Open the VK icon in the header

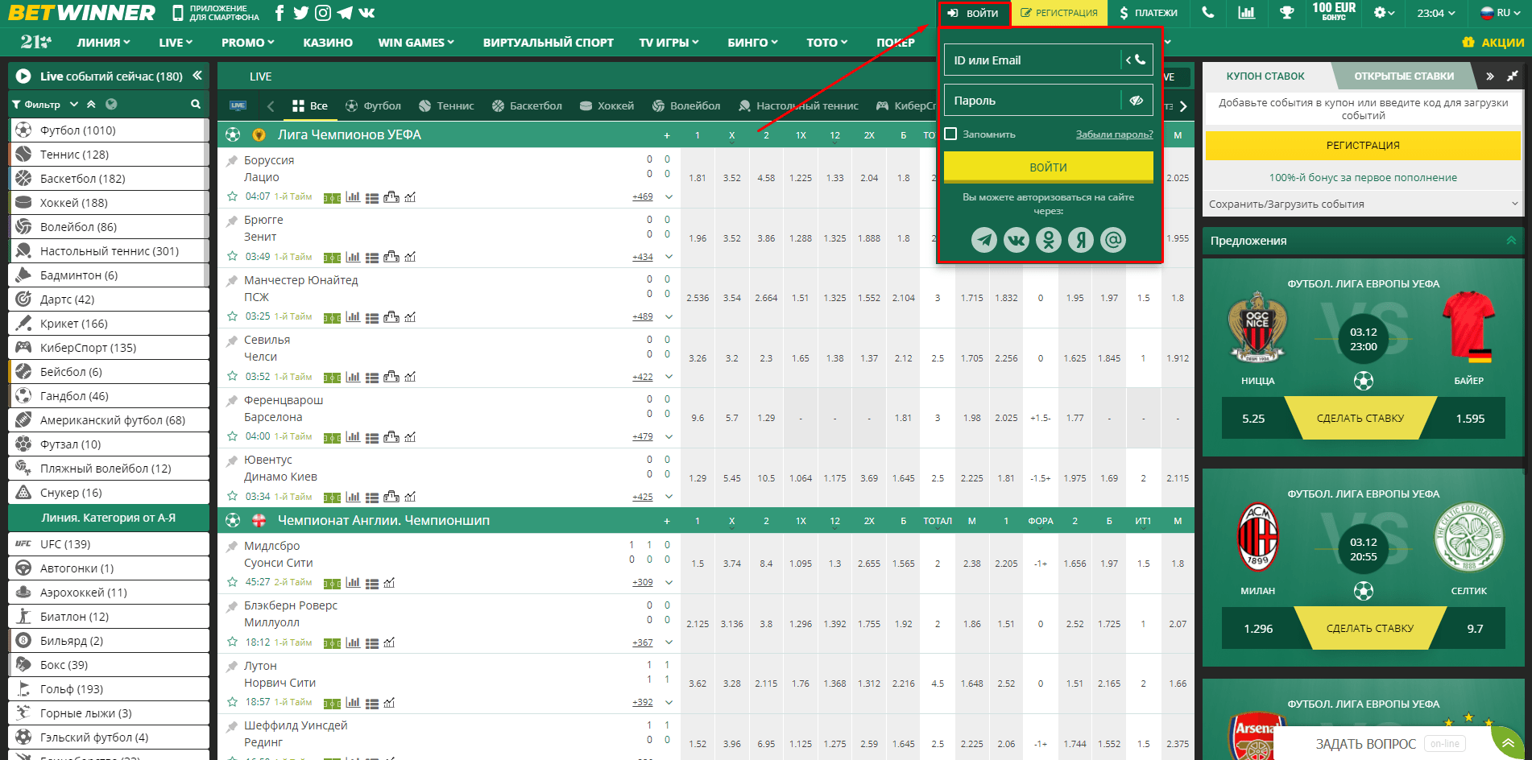[x=366, y=13]
